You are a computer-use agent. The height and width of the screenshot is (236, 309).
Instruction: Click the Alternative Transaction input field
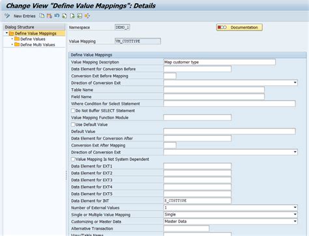(x=186, y=228)
